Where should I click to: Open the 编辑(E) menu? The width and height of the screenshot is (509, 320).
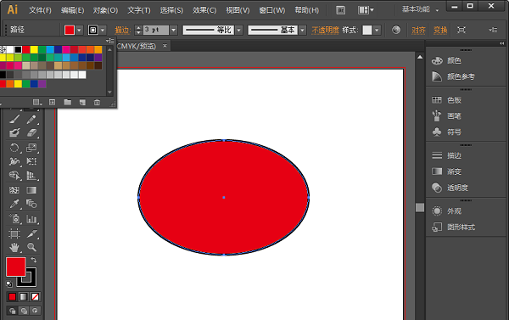[x=72, y=10]
